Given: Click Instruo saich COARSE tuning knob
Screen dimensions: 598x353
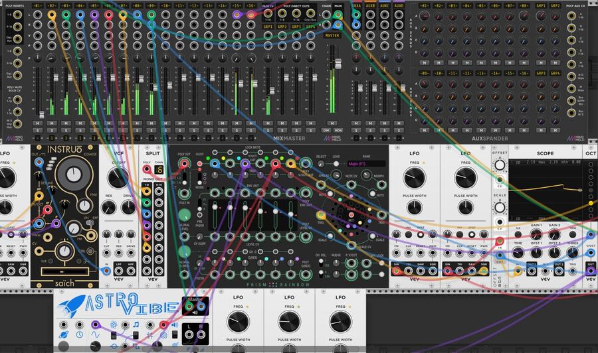Looking at the screenshot, I should tap(74, 175).
